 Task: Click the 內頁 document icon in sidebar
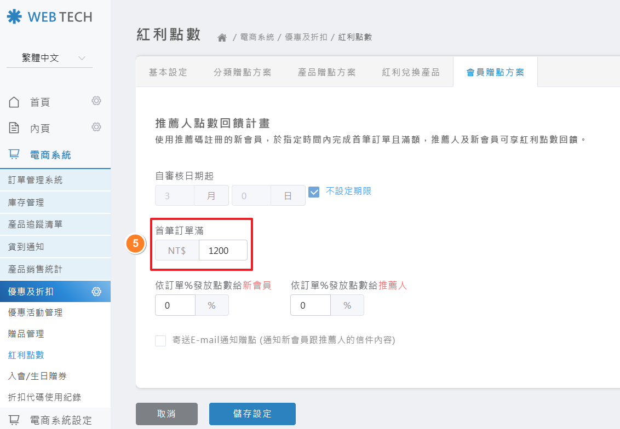(x=15, y=128)
